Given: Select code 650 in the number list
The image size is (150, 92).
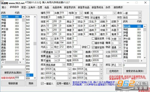Looking at the screenshot, I should coord(30,51).
